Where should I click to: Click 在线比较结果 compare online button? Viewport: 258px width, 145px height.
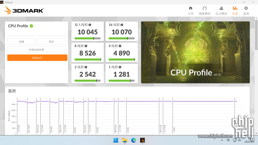(x=37, y=50)
